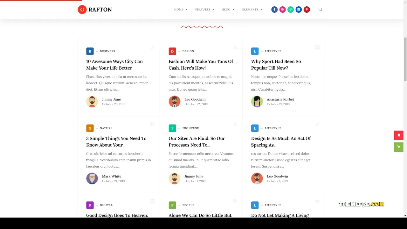Click the purple D badge for Digital
This screenshot has height=229, width=407.
tap(90, 205)
